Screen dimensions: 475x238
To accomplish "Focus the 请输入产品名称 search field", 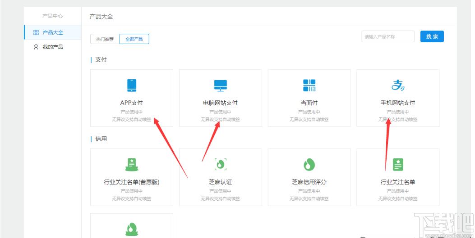I will click(388, 36).
